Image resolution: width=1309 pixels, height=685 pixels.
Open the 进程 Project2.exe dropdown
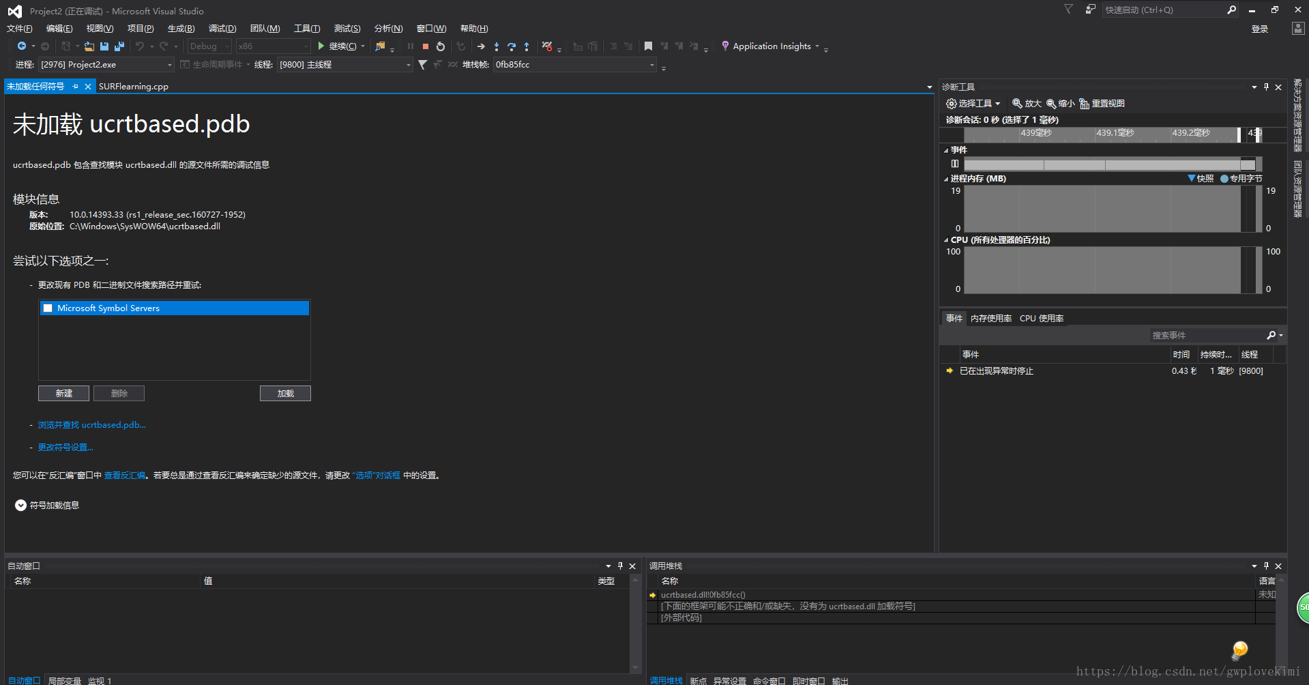pyautogui.click(x=170, y=65)
